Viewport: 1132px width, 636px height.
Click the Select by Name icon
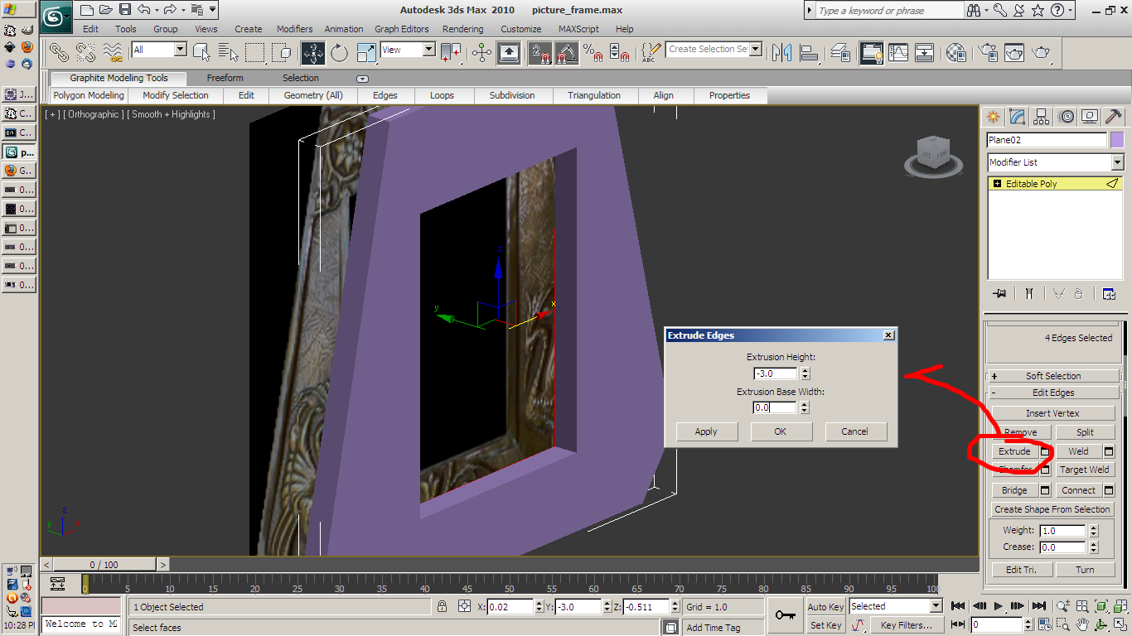[x=228, y=53]
